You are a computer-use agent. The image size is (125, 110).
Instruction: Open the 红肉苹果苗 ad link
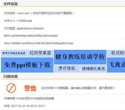(x=40, y=53)
